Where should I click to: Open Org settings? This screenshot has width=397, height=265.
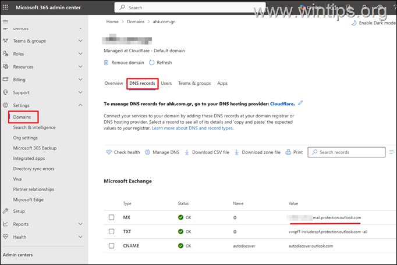pos(25,138)
